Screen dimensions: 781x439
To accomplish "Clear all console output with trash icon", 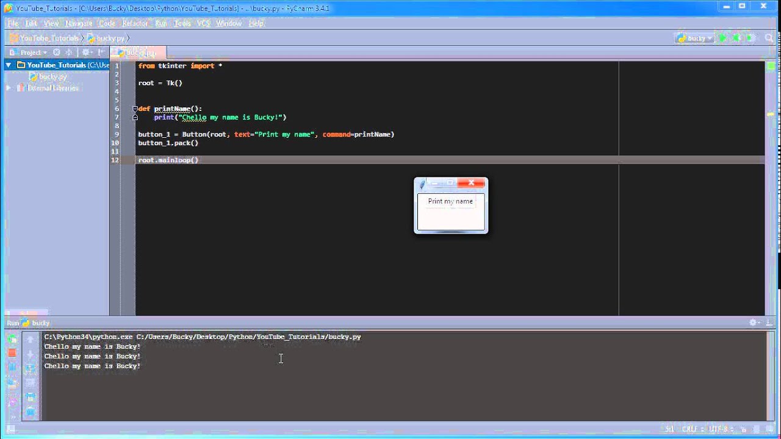I will tap(31, 413).
